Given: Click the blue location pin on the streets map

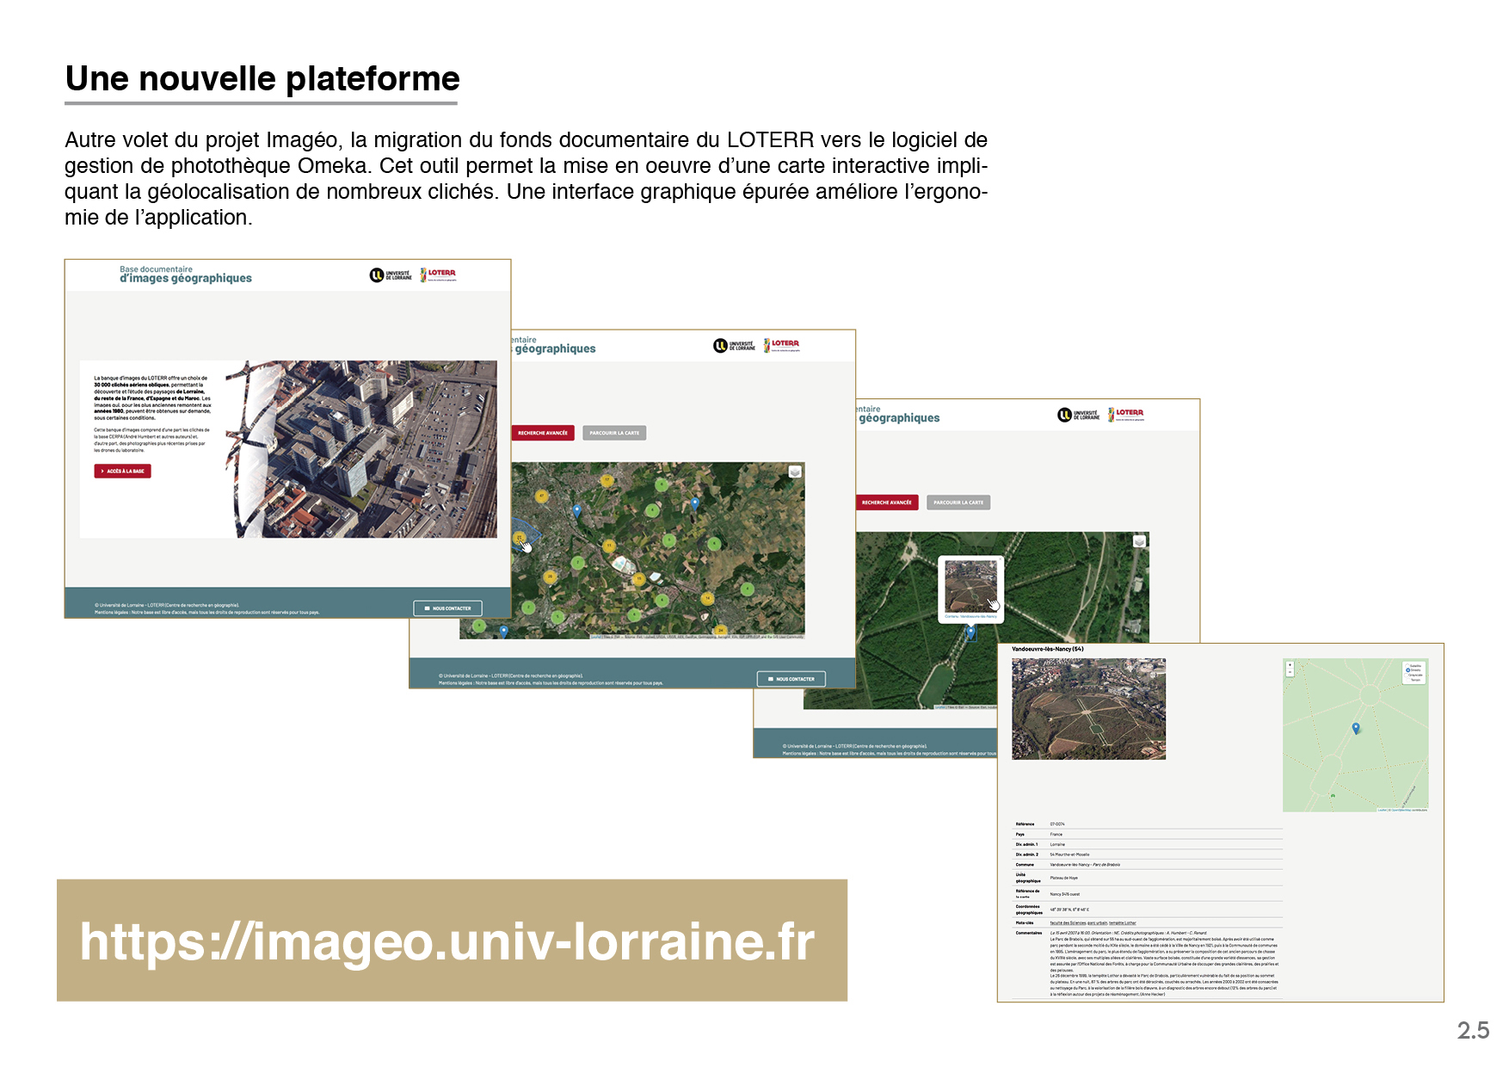Looking at the screenshot, I should (x=1356, y=729).
